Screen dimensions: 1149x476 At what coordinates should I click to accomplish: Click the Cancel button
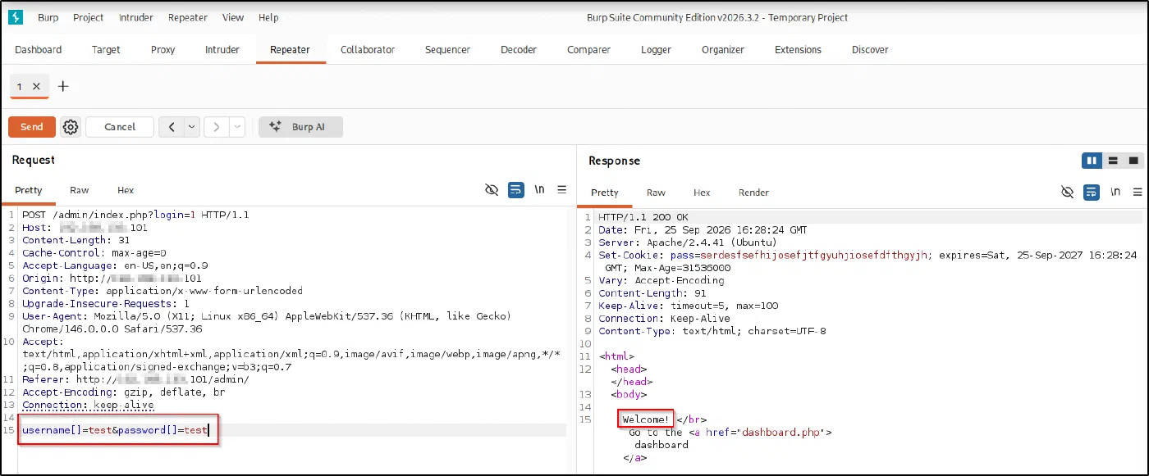point(120,127)
